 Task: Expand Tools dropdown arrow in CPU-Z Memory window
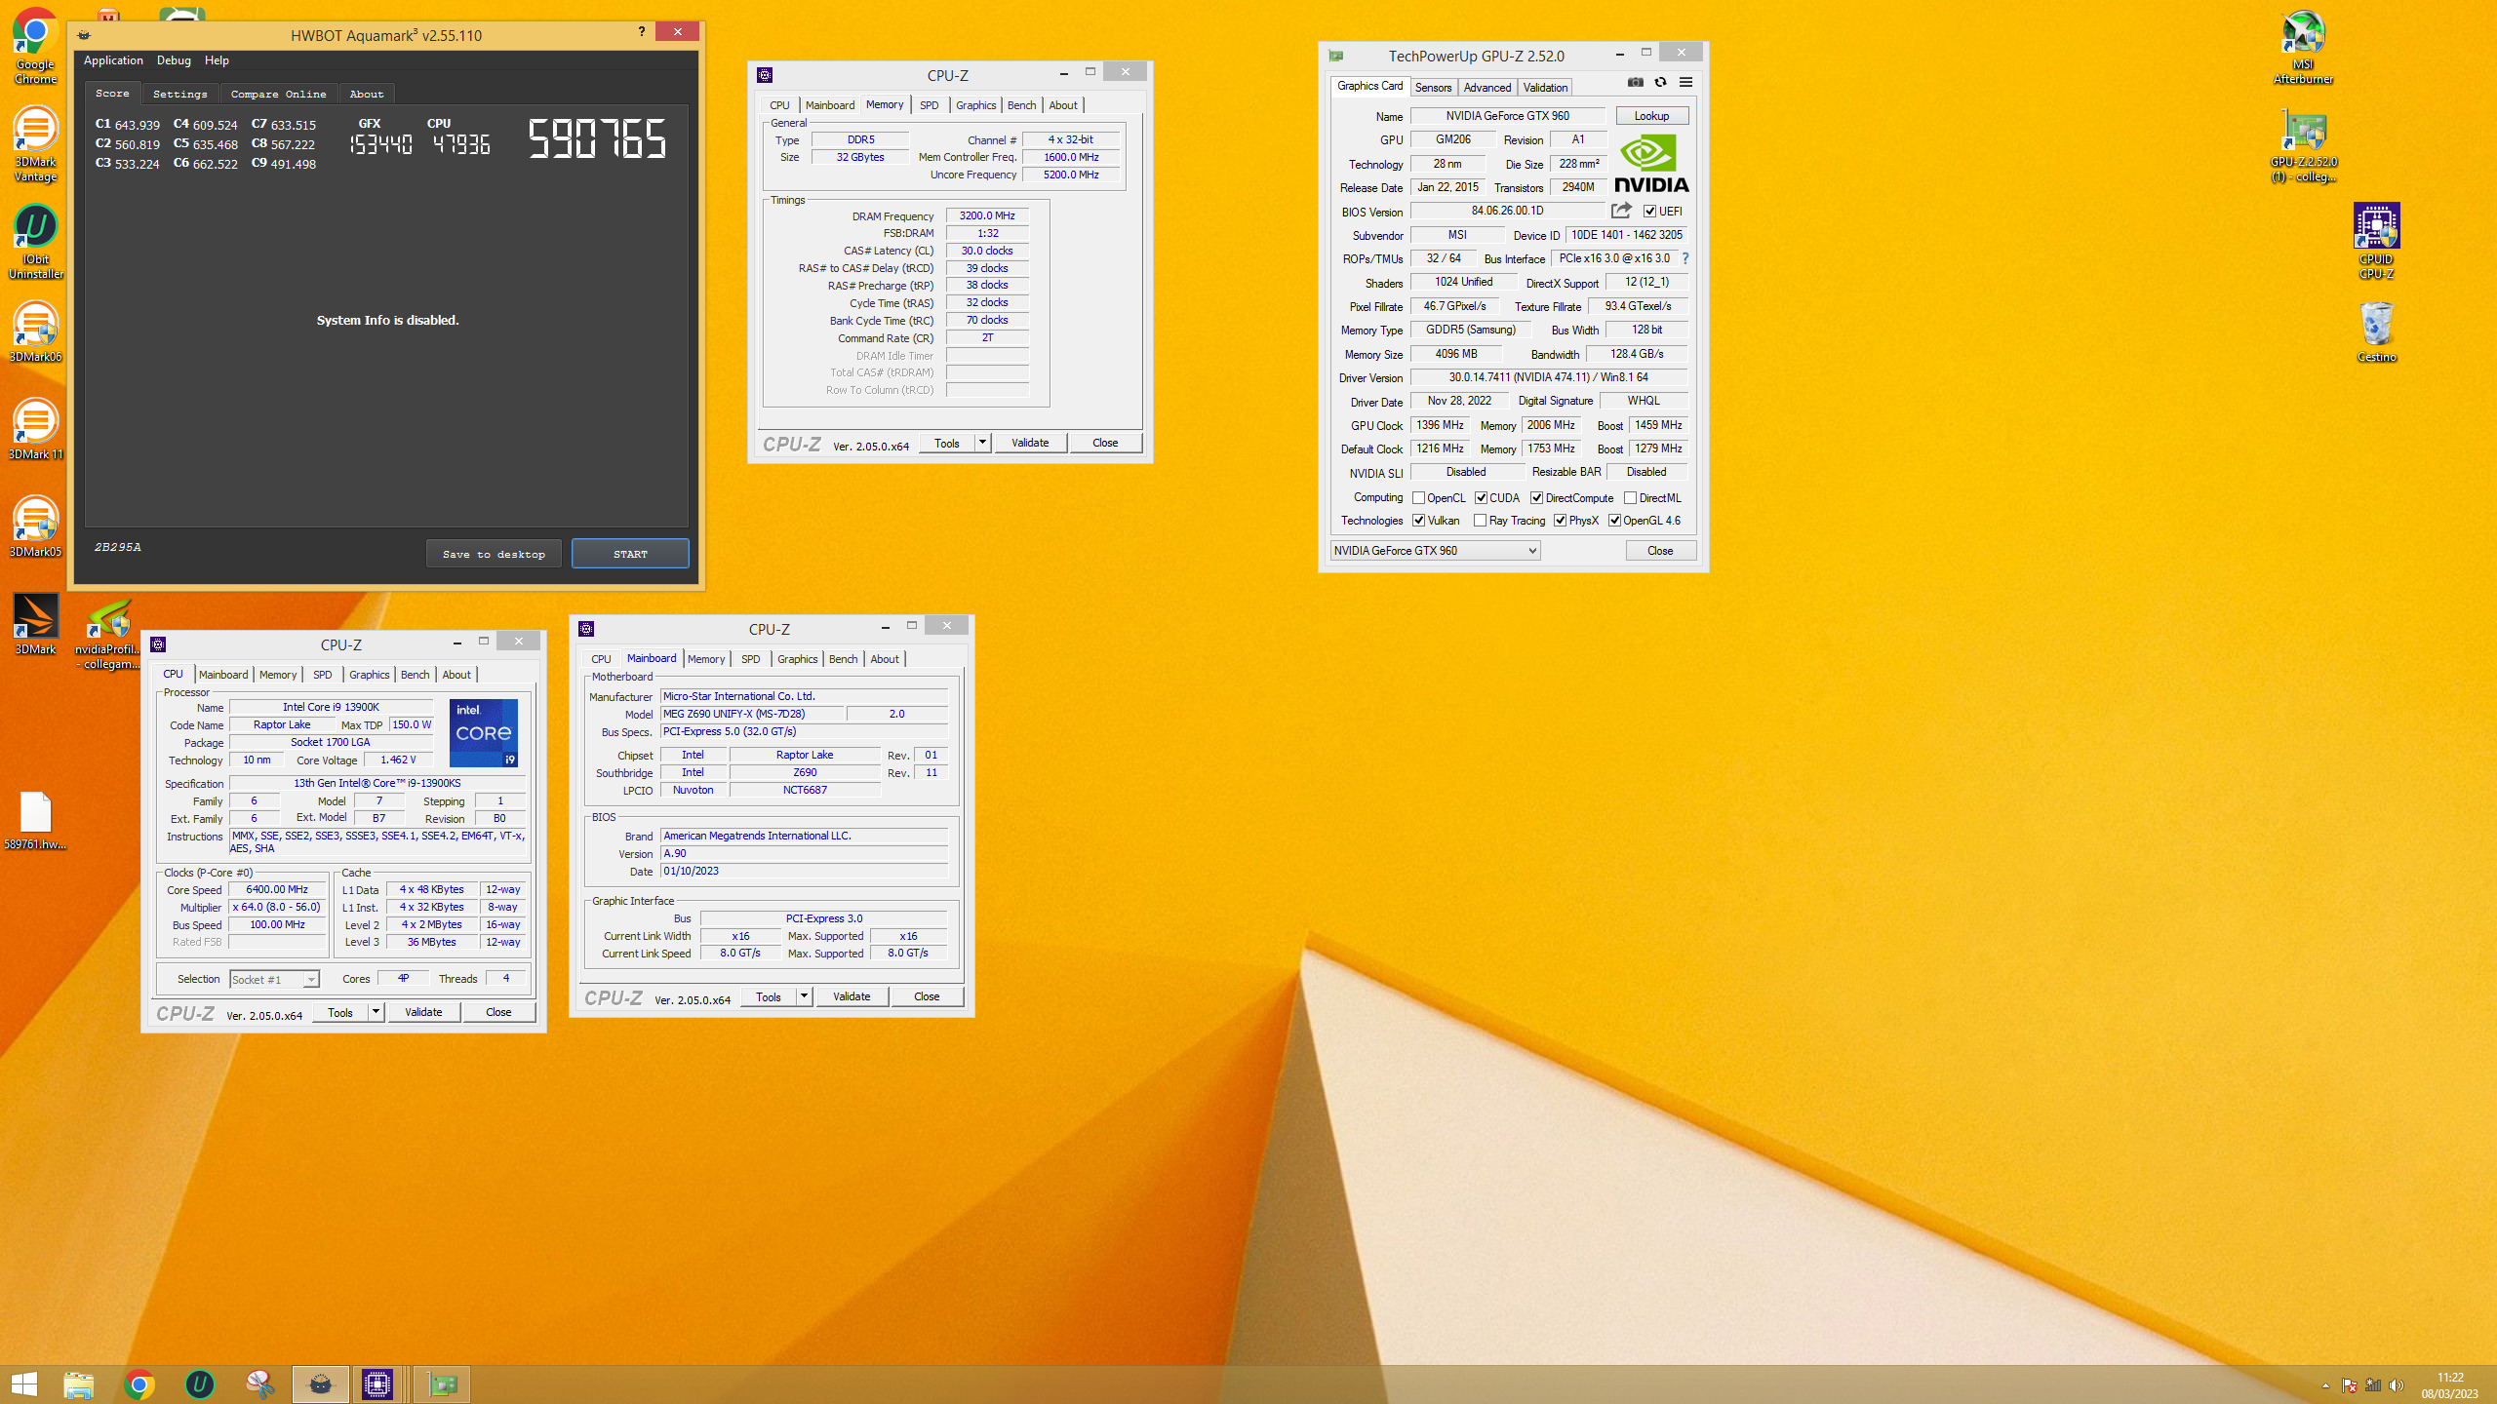pyautogui.click(x=982, y=443)
